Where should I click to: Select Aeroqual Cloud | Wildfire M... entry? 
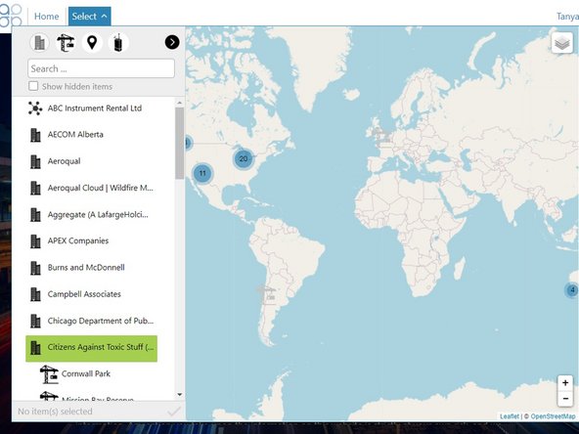click(x=100, y=188)
